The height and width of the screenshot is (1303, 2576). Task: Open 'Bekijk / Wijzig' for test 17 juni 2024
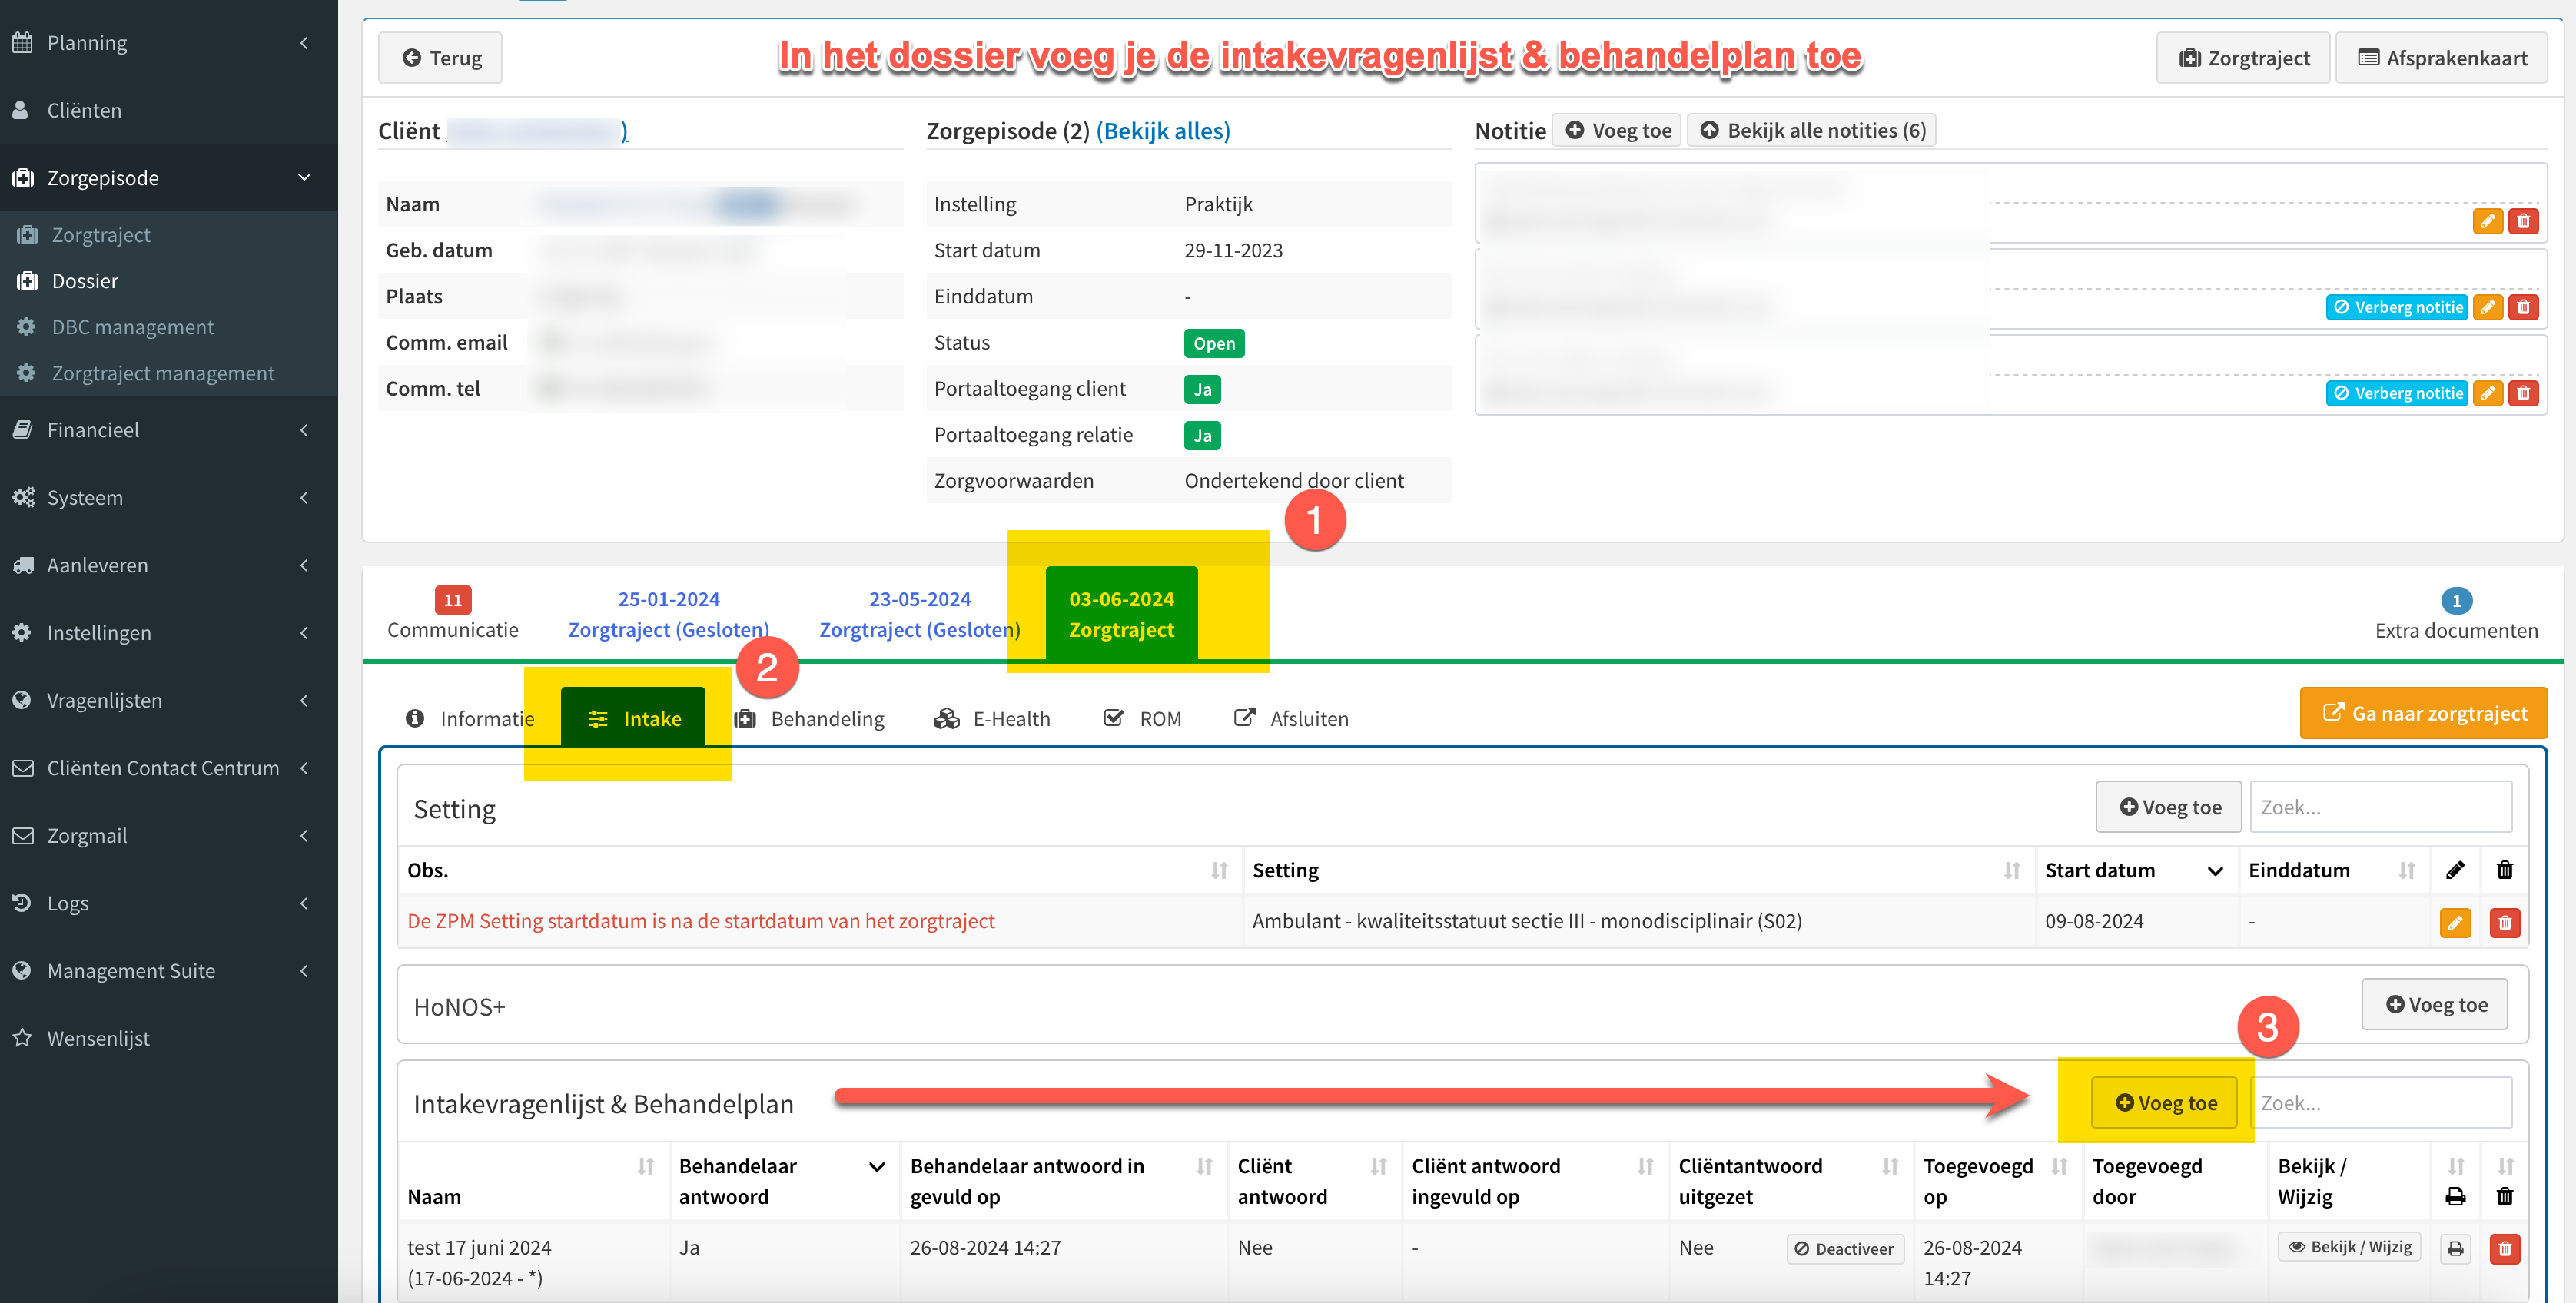pos(2349,1247)
